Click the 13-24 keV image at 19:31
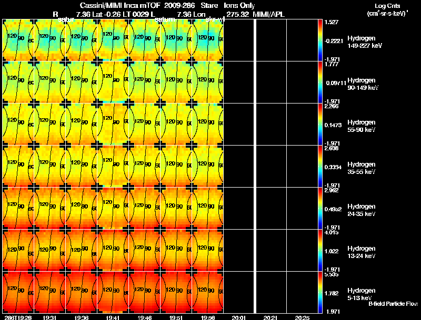 click(50, 250)
